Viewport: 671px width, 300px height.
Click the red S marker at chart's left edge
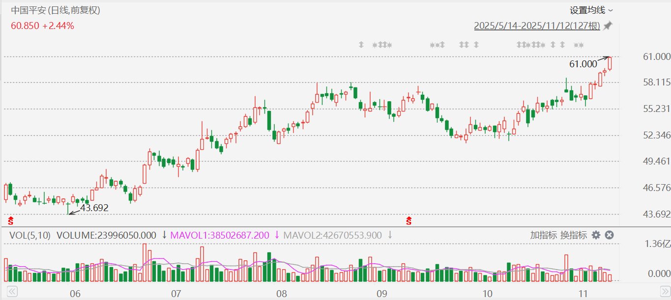point(11,220)
